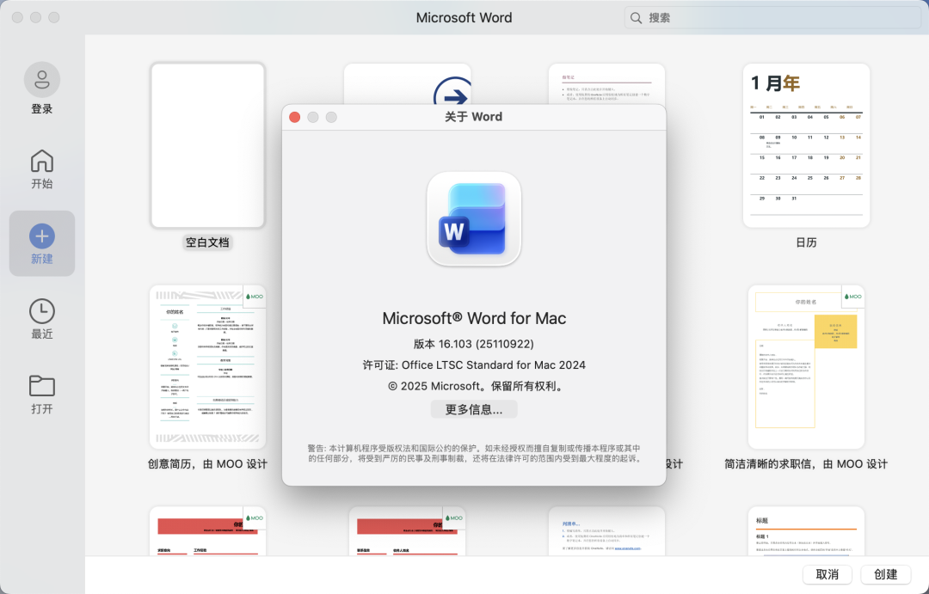Screen dimensions: 929x594
Task: Click the 打开 folder icon in sidebar
Action: coord(42,385)
